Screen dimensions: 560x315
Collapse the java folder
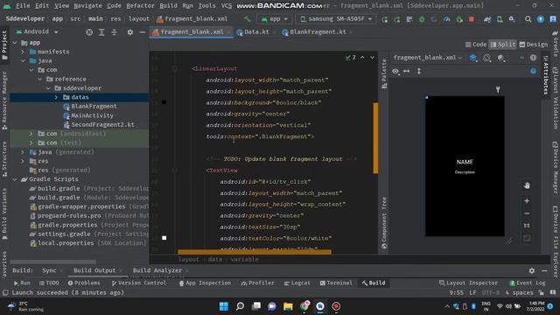tap(23, 60)
